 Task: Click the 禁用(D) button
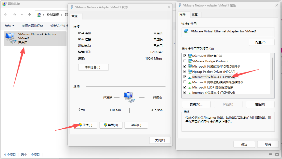(x=111, y=125)
